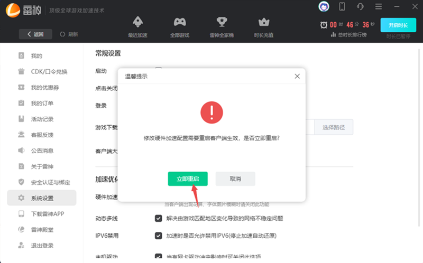This screenshot has height=263, width=423.
Task: Open 公告消息 sidebar item
Action: coord(42,151)
